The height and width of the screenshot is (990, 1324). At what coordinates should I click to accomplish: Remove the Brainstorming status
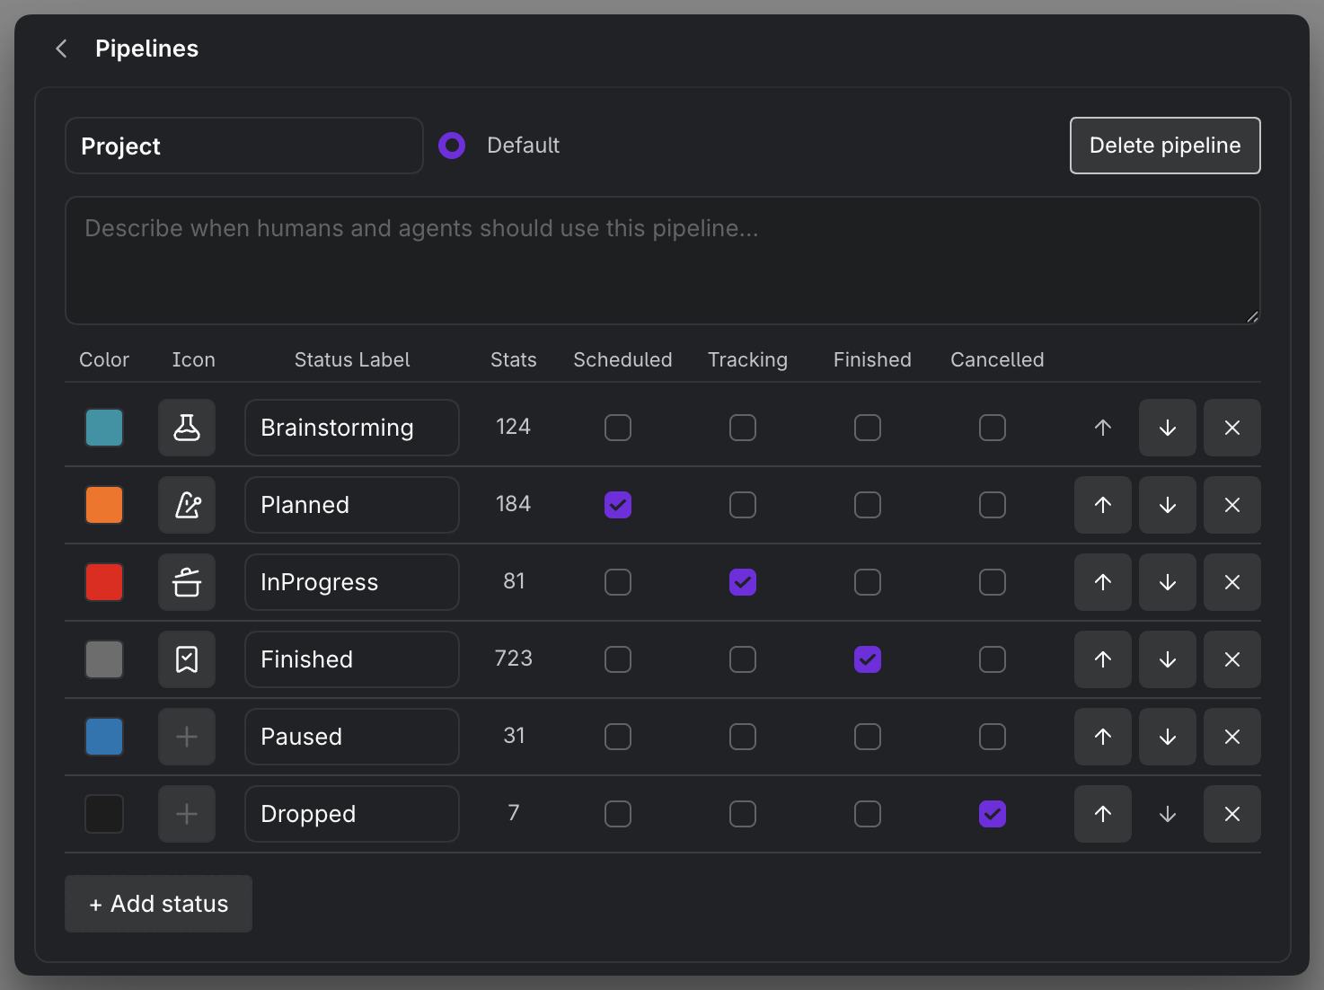[1232, 428]
